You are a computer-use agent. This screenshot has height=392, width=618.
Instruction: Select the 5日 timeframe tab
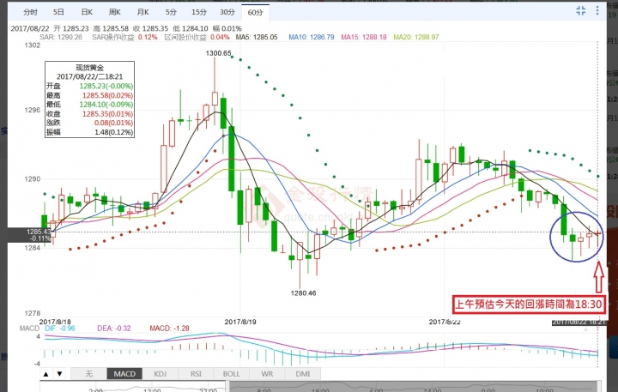click(x=58, y=12)
